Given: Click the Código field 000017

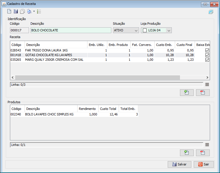Looking at the screenshot, I should click(x=19, y=30).
